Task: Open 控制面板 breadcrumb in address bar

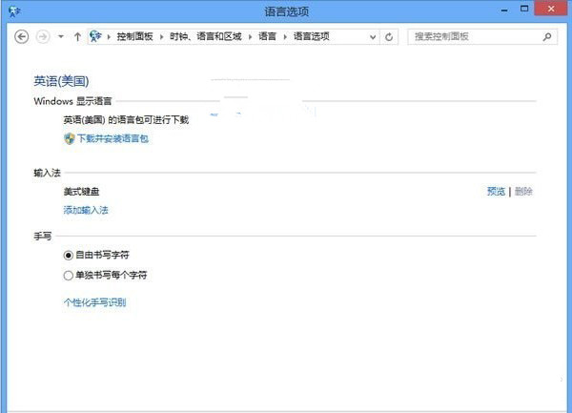Action: pos(134,36)
